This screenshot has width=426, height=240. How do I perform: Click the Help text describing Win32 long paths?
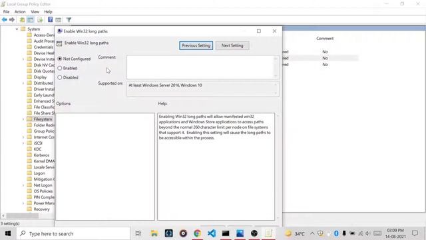coord(214,127)
